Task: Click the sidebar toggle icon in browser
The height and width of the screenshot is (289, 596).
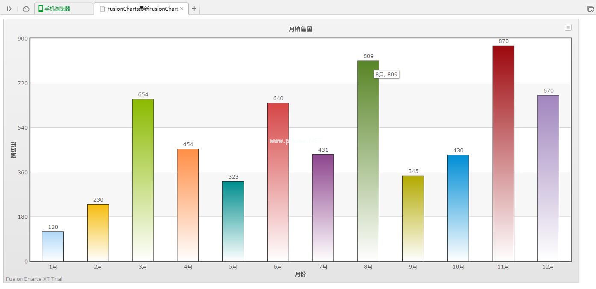Action: tap(9, 9)
